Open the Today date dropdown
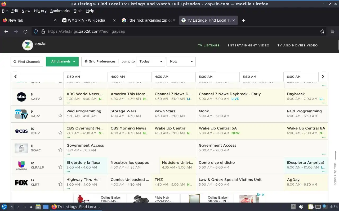Viewport: 339px width, 211px height. pos(151,61)
